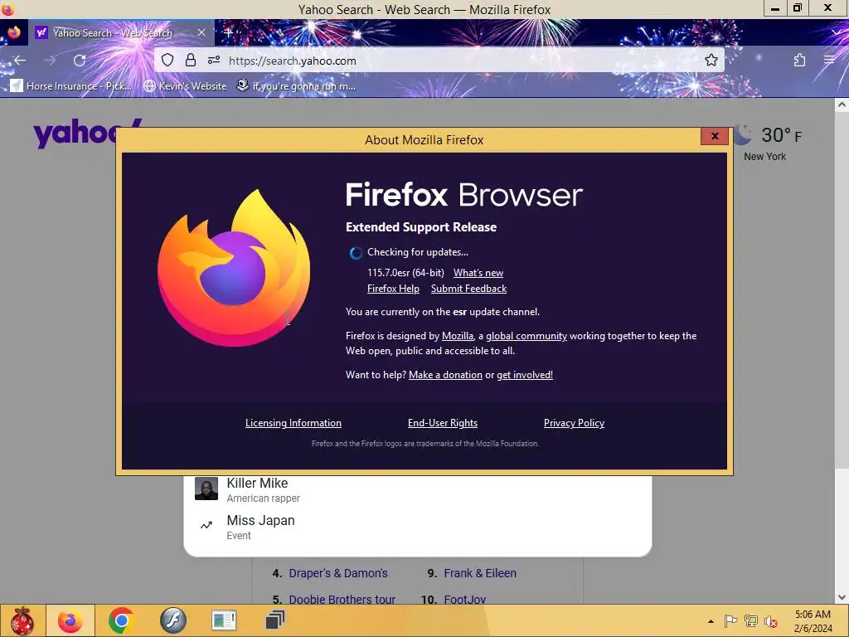Click the get involved! link
849x637 pixels.
525,375
